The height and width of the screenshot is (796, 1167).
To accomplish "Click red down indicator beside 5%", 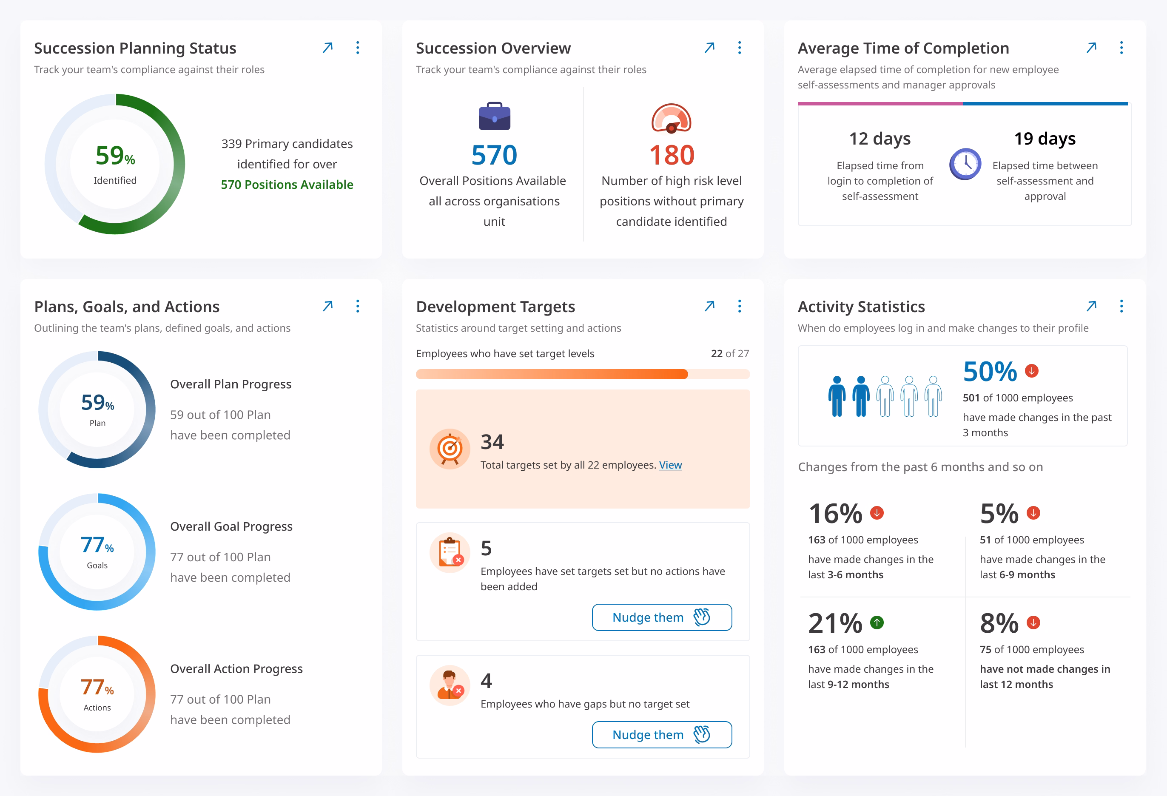I will click(x=1033, y=513).
